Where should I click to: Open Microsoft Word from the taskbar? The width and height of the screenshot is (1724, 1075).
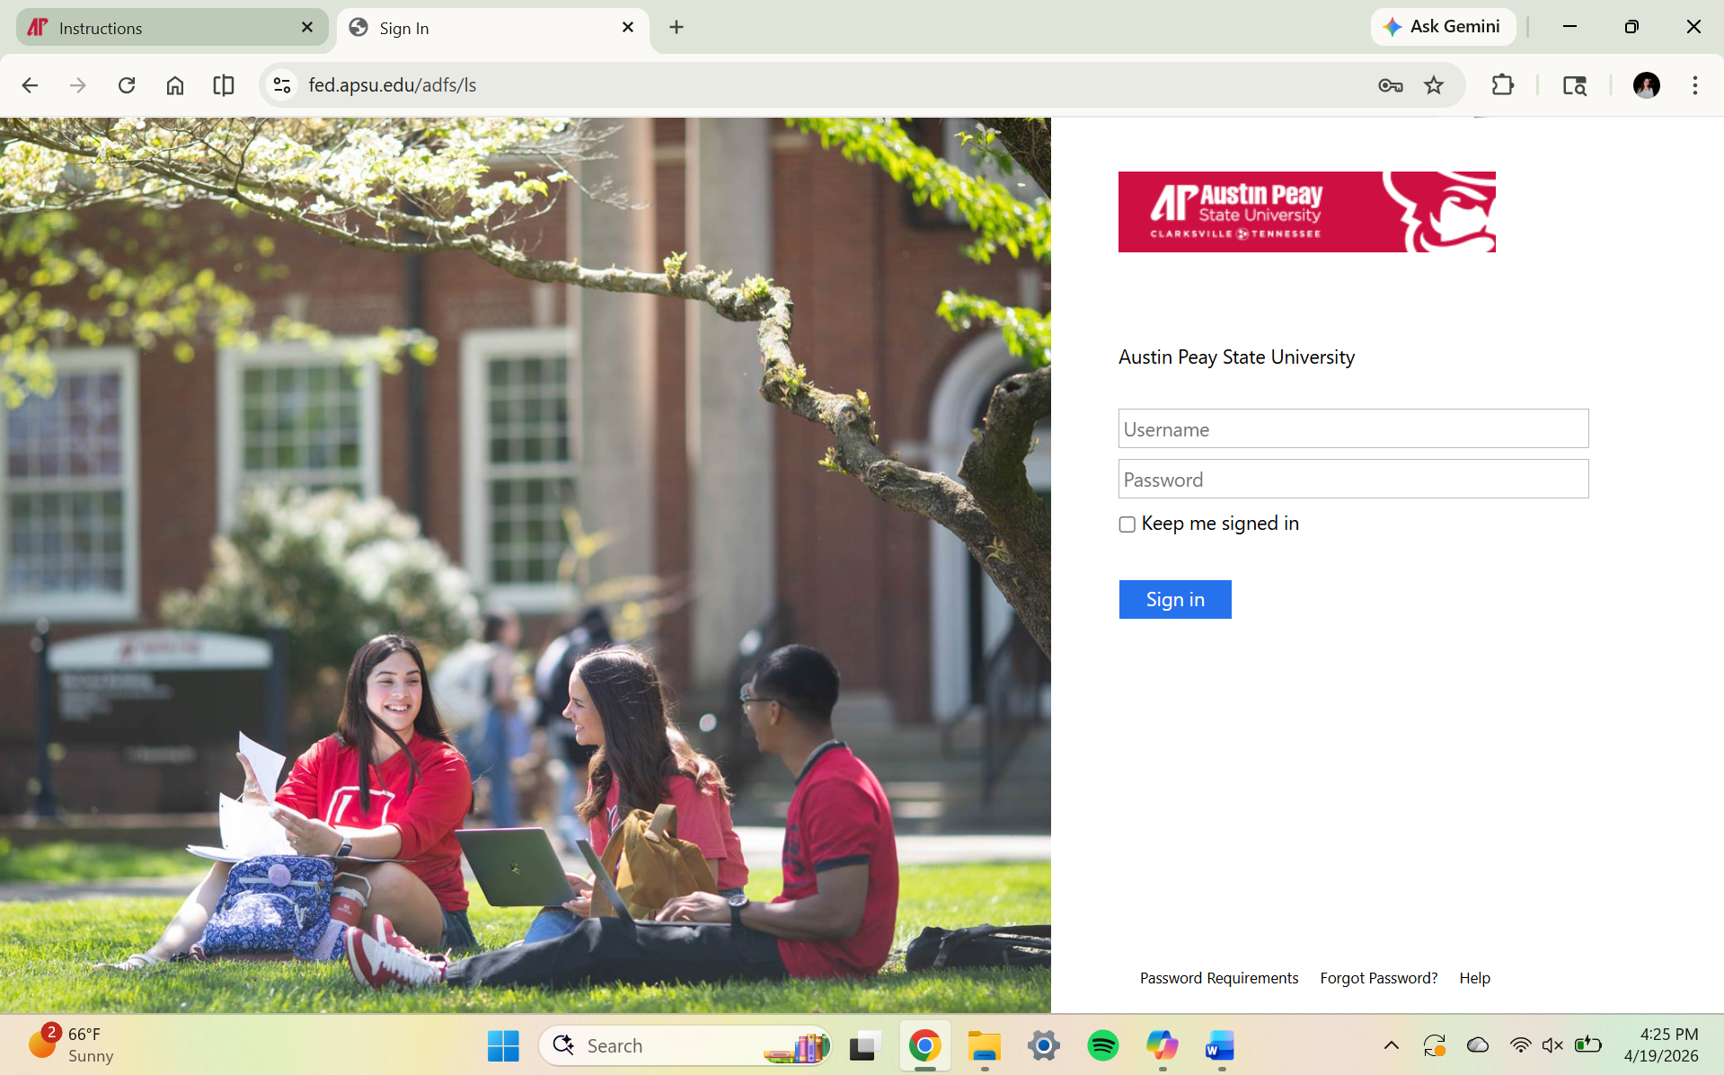1219,1045
